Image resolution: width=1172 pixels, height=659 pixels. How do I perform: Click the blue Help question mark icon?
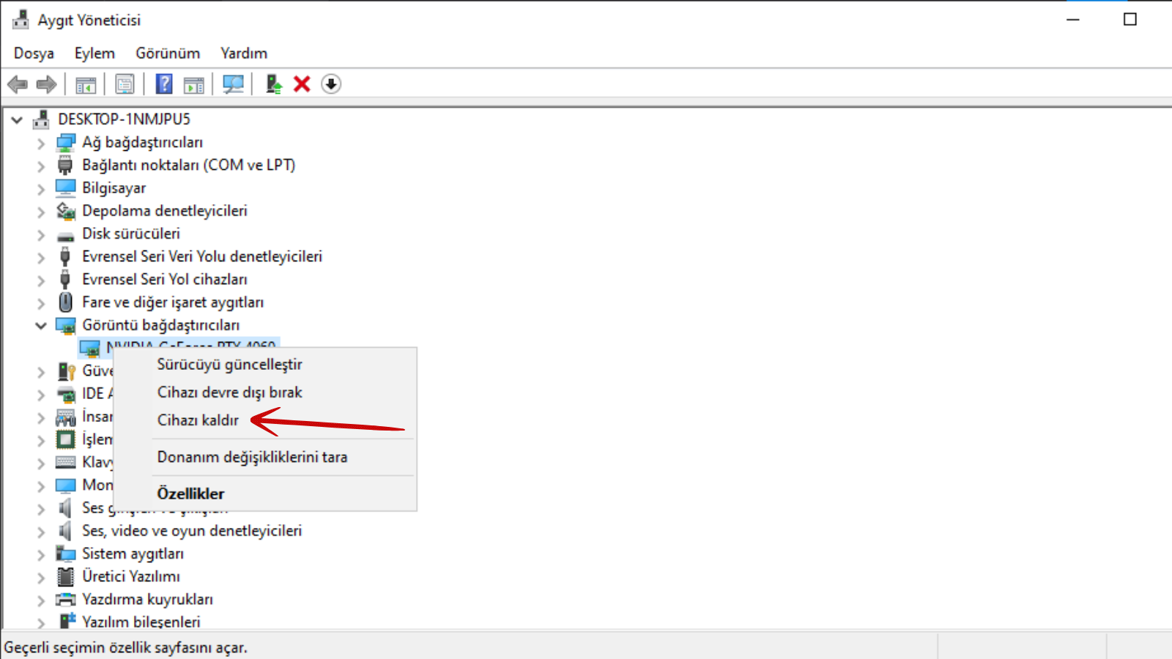pyautogui.click(x=164, y=84)
